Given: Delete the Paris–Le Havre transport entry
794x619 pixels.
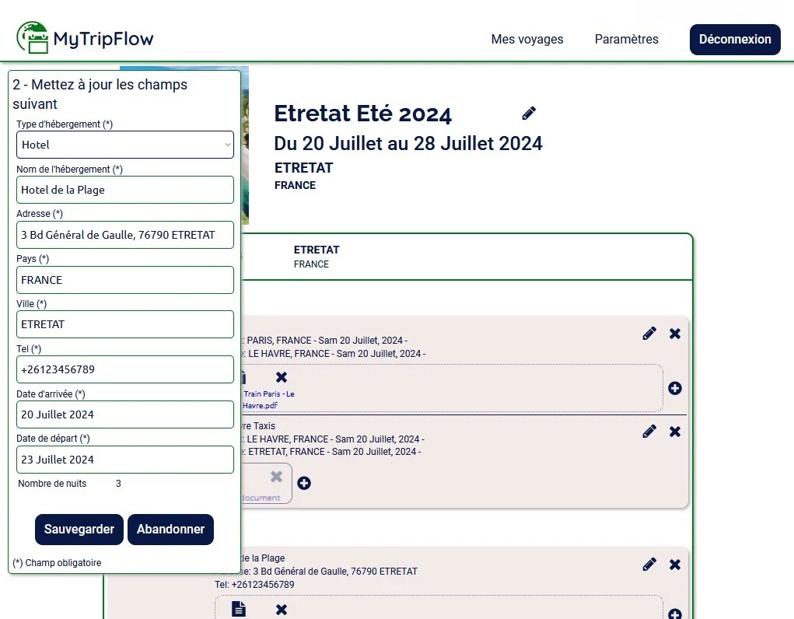Looking at the screenshot, I should click(x=675, y=334).
